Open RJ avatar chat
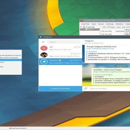Image resolution: width=130 pixels, height=130 pixels. coord(44,48)
